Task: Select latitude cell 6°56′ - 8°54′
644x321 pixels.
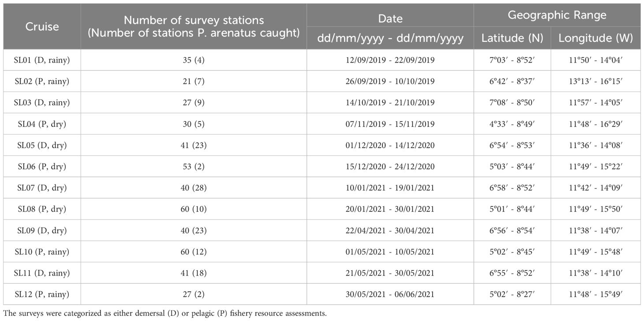Action: point(512,230)
